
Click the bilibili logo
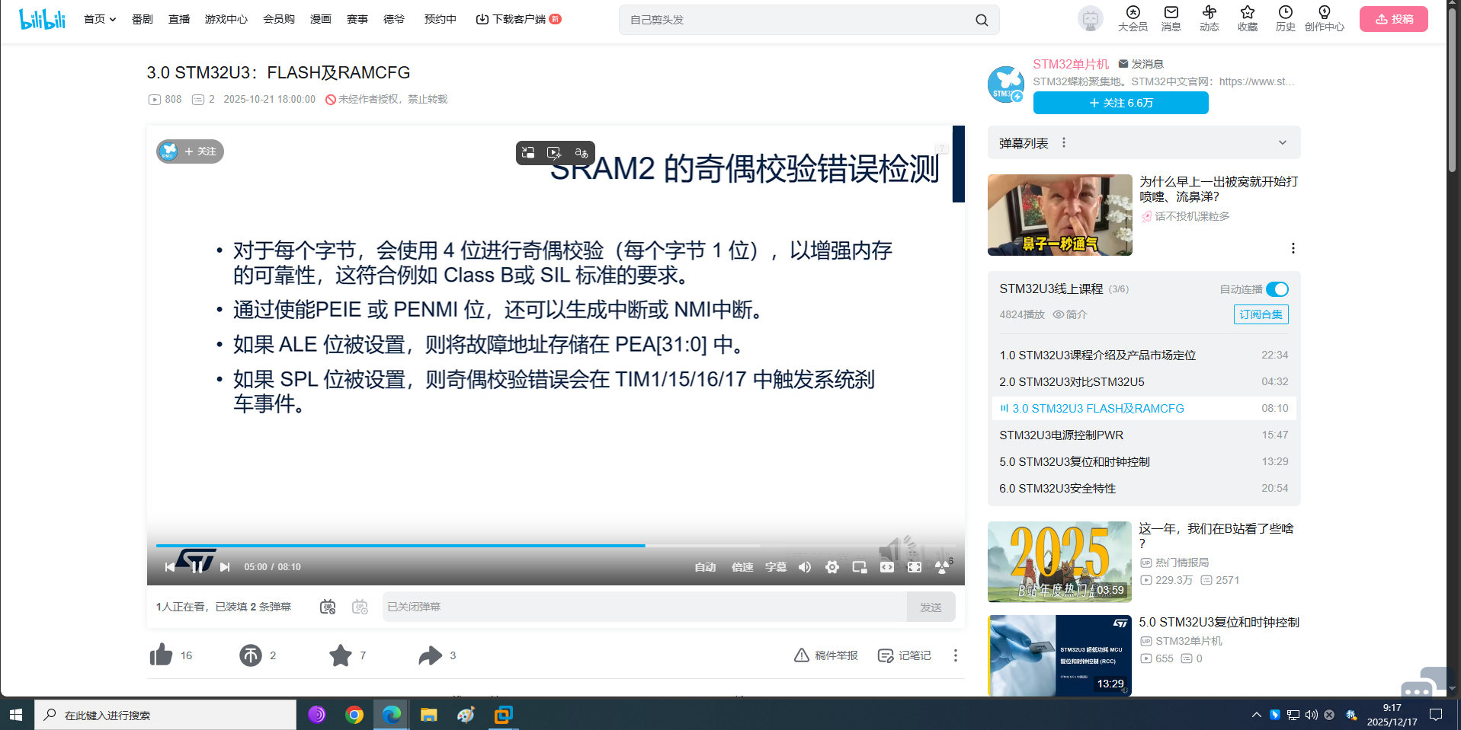pos(42,19)
